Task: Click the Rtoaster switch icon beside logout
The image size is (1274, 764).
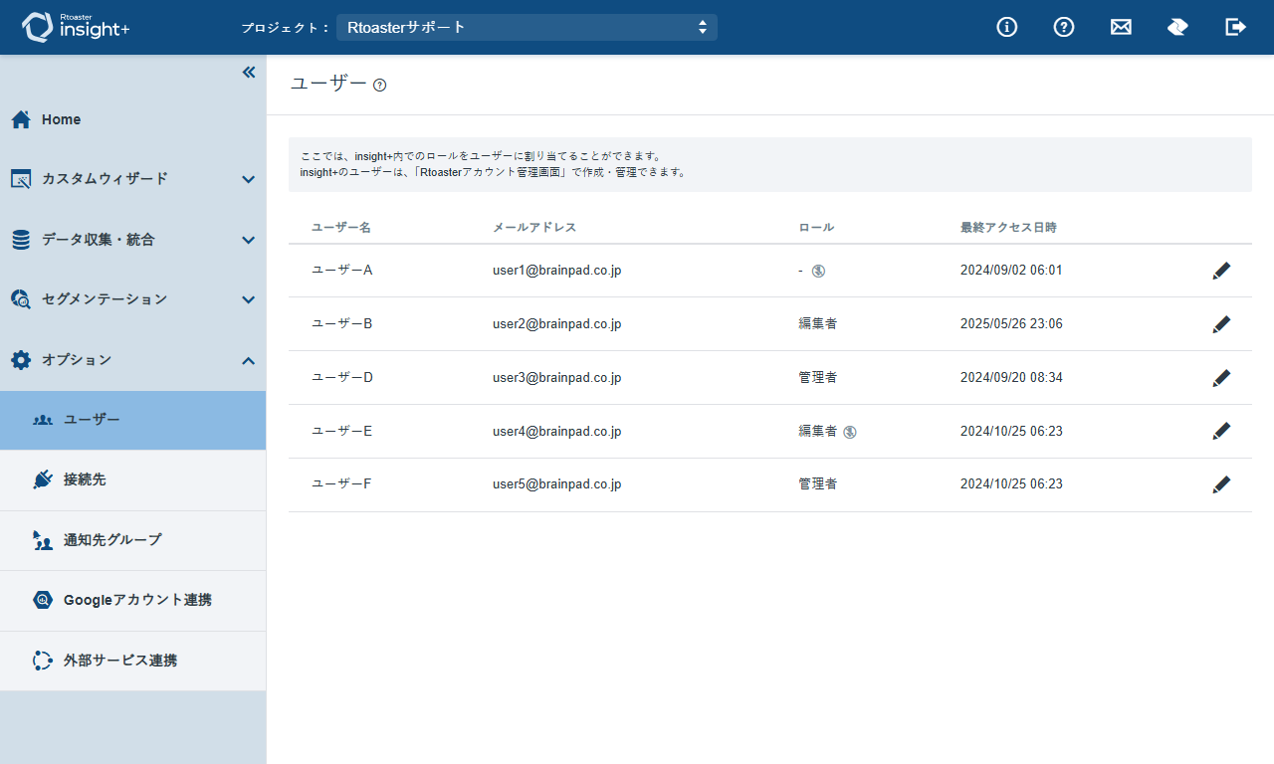Action: pos(1177,27)
